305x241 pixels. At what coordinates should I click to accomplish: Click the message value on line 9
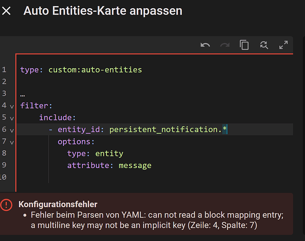[135, 166]
